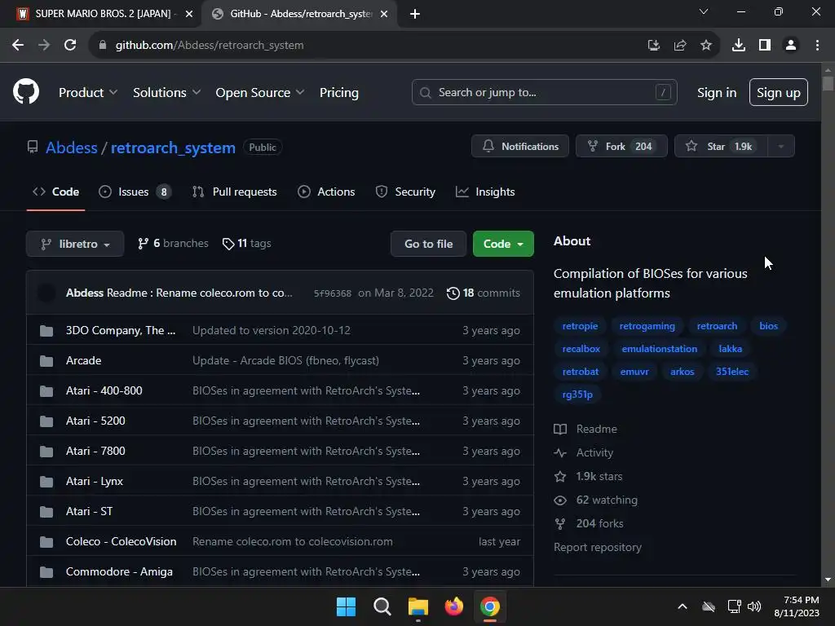Viewport: 835px width, 626px height.
Task: Open the Commodore - Amiga folder
Action: (x=119, y=571)
